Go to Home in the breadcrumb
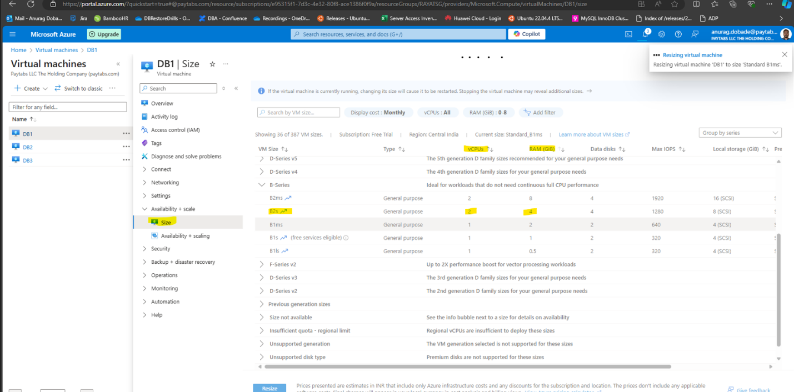794x392 pixels. click(x=19, y=50)
